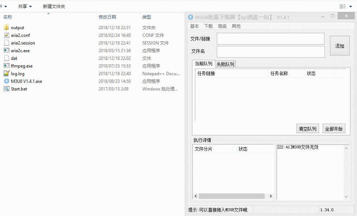Select the log.log file name
This screenshot has height=216, width=357.
(18, 73)
